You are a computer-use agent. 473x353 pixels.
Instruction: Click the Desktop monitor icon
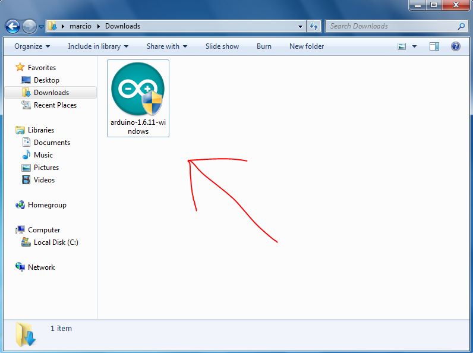(x=26, y=80)
